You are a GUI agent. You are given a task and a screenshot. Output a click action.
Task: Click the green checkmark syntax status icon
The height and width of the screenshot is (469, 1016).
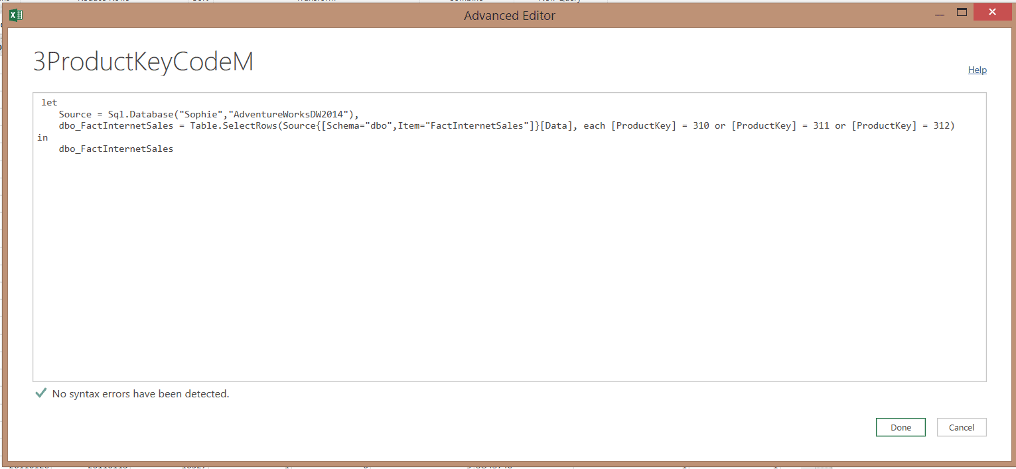click(40, 393)
